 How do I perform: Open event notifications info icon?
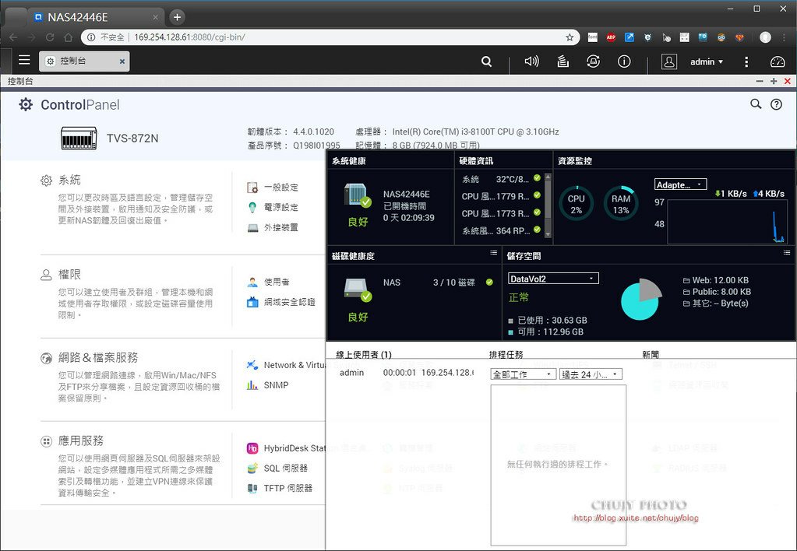(624, 61)
